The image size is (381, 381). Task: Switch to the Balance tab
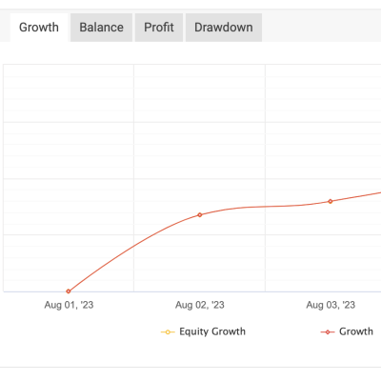101,28
